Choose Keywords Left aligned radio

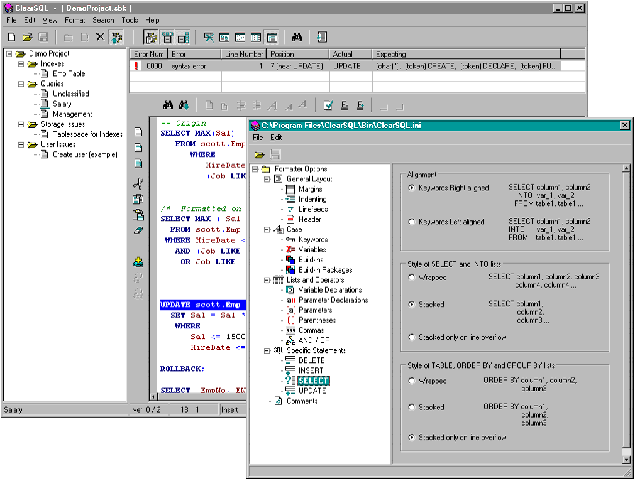click(x=411, y=222)
